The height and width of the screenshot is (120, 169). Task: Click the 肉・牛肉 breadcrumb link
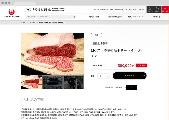click(32, 22)
